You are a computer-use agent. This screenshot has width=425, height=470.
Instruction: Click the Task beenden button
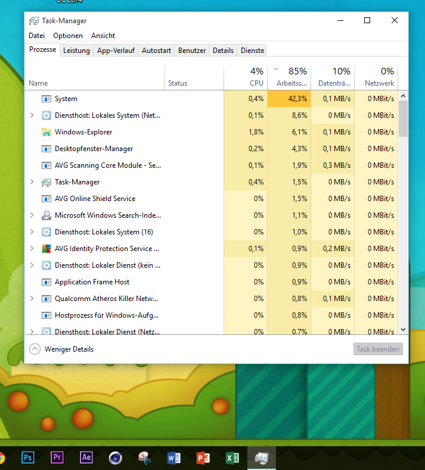coord(378,349)
